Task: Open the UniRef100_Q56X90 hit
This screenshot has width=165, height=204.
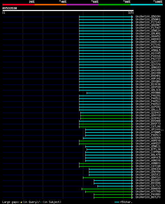Action: (x=148, y=16)
